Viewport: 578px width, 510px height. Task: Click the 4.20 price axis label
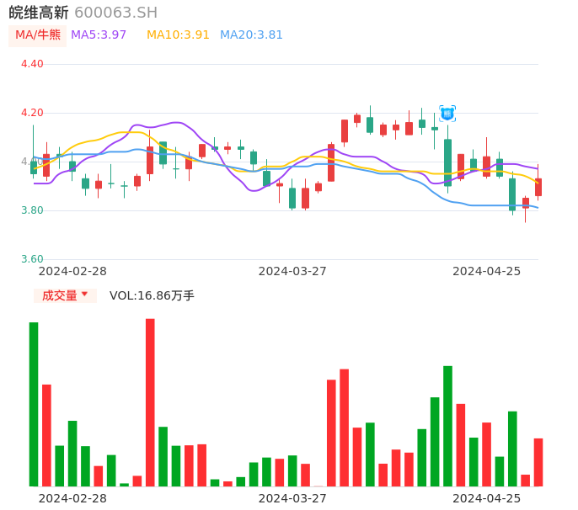click(x=32, y=113)
